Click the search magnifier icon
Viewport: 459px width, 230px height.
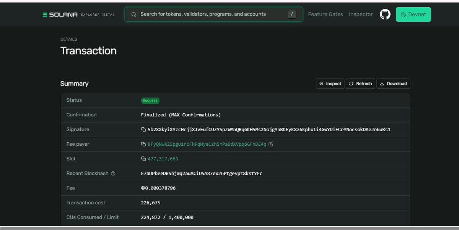point(134,14)
